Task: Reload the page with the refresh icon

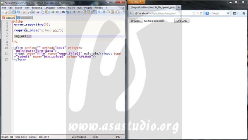Action: pyautogui.click(x=201, y=13)
